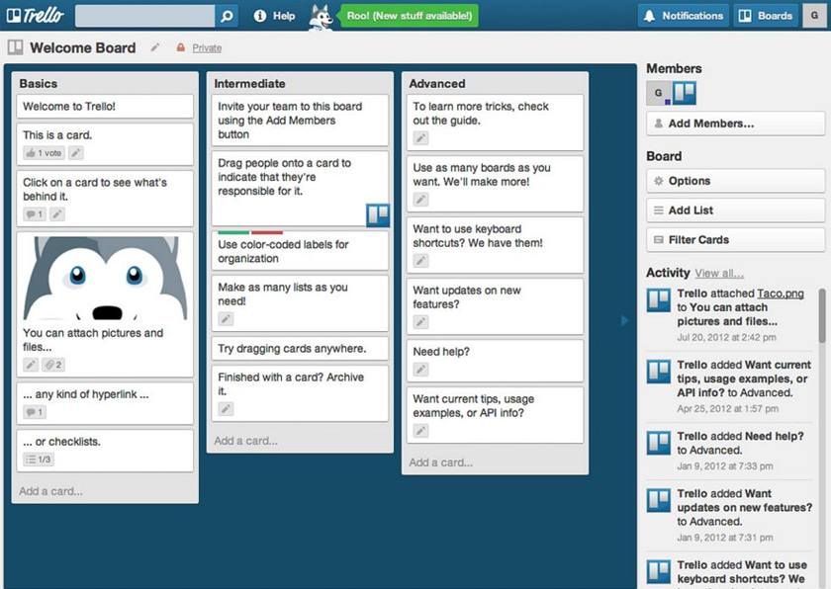Click in the search input field
The image size is (831, 589).
coord(144,16)
